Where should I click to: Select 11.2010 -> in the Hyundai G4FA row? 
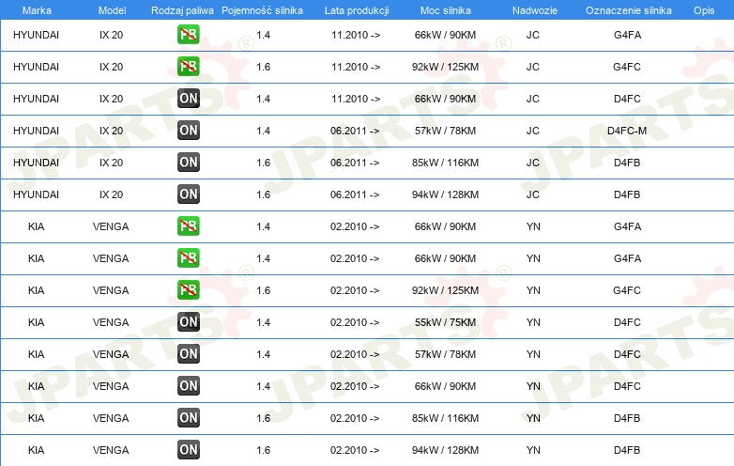[x=356, y=35]
